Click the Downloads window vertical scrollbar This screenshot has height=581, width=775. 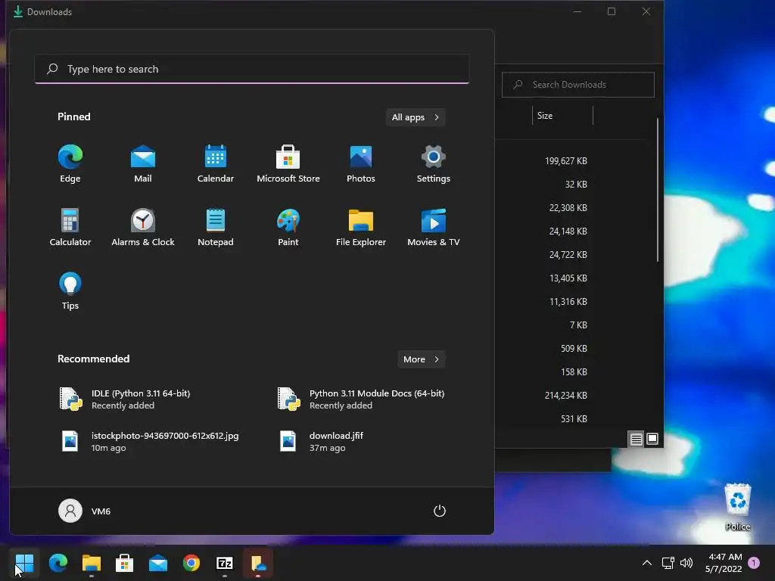pyautogui.click(x=658, y=190)
